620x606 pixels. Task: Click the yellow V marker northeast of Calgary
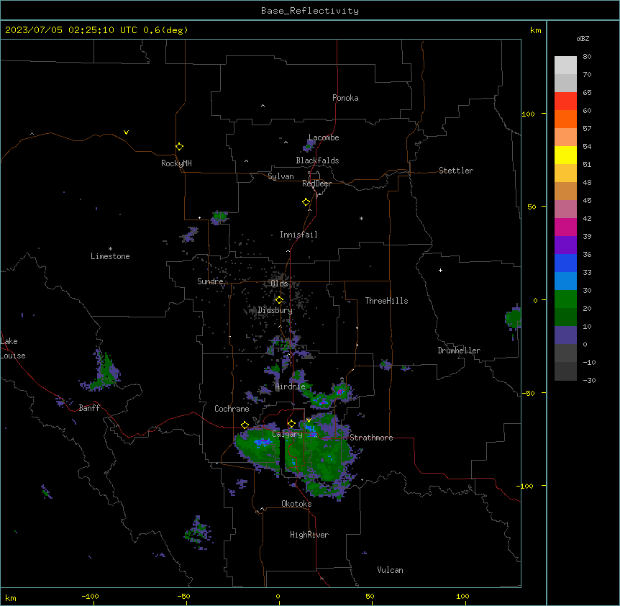(x=309, y=420)
